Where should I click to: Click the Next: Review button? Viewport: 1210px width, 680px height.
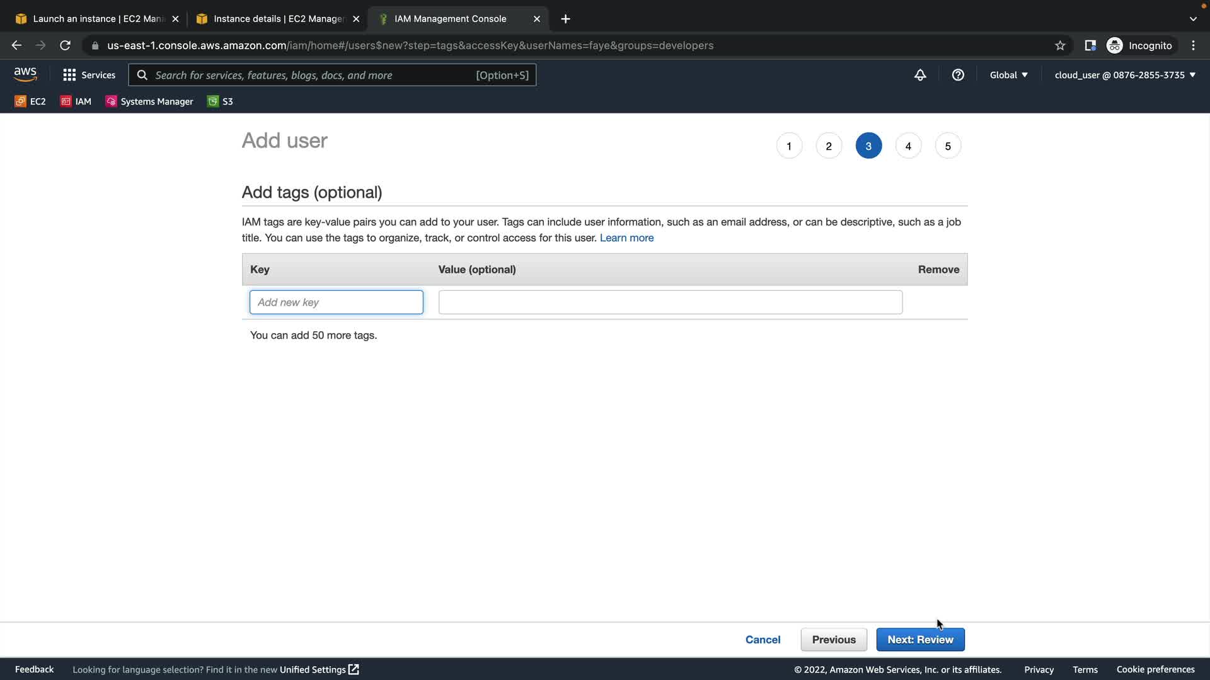pos(920,640)
